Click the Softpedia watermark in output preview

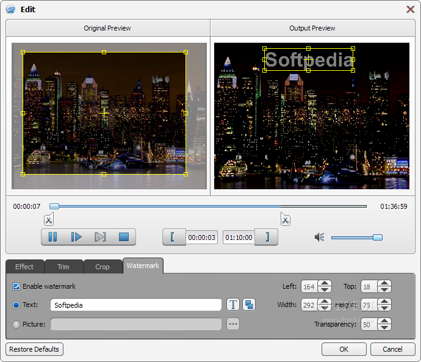pos(309,60)
